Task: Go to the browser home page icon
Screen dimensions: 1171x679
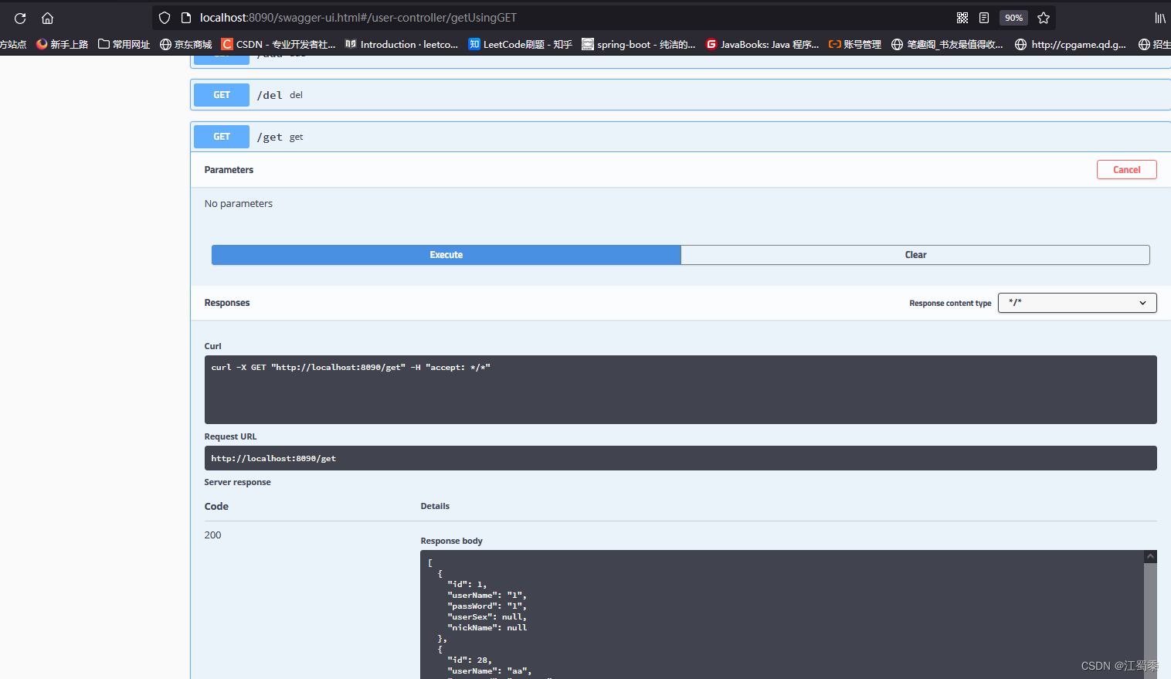Action: point(47,18)
